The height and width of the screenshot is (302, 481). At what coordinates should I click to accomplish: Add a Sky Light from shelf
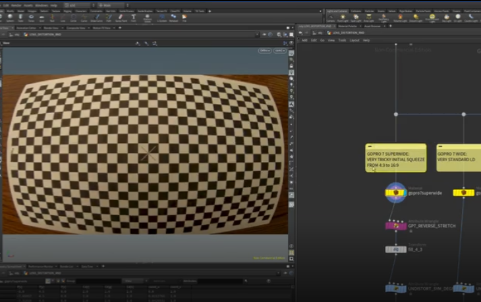[x=448, y=17]
